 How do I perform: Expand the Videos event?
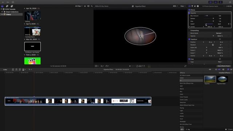click(x=2, y=15)
